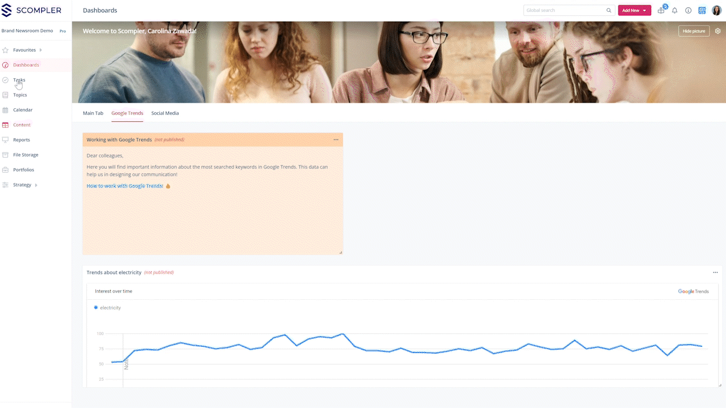The image size is (726, 408).
Task: Expand the Favourites submenu arrow
Action: coord(41,50)
